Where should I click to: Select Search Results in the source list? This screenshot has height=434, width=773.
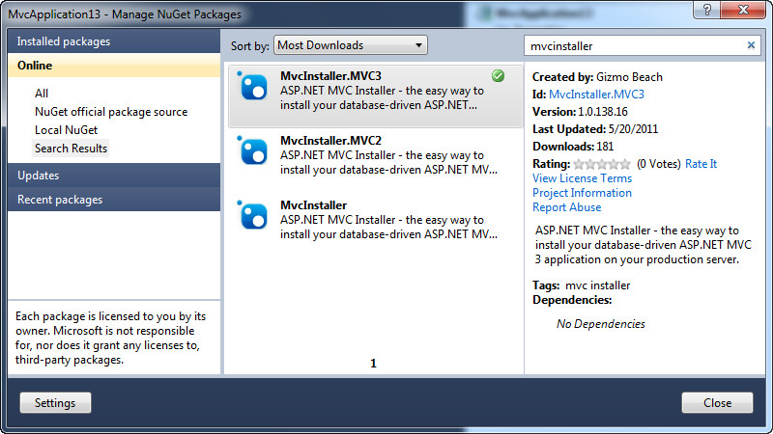[71, 149]
